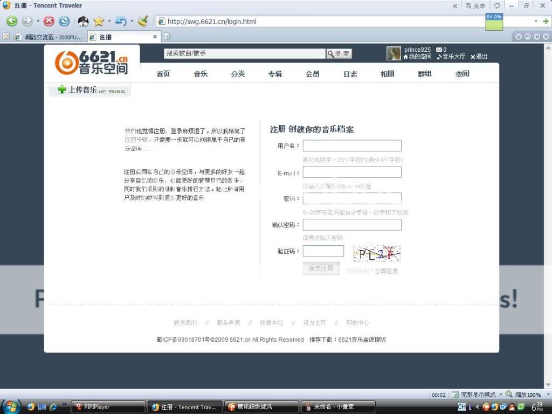
Task: Open the 专辑 navigation menu item
Action: tap(275, 74)
